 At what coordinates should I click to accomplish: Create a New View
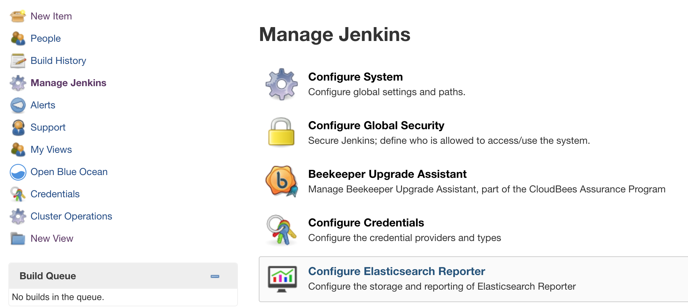click(x=52, y=239)
